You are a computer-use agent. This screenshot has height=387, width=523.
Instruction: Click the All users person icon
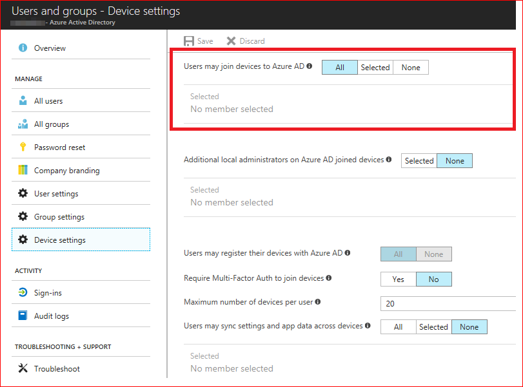click(23, 101)
